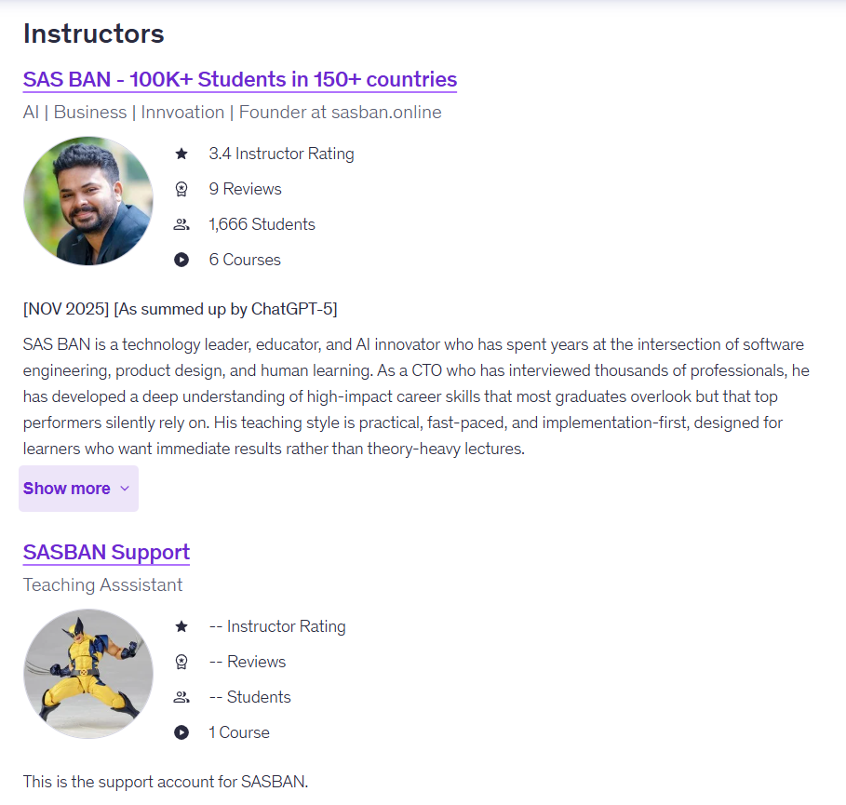Click the award ribbon icon beside 9 Reviews
The height and width of the screenshot is (805, 846).
[x=181, y=189]
